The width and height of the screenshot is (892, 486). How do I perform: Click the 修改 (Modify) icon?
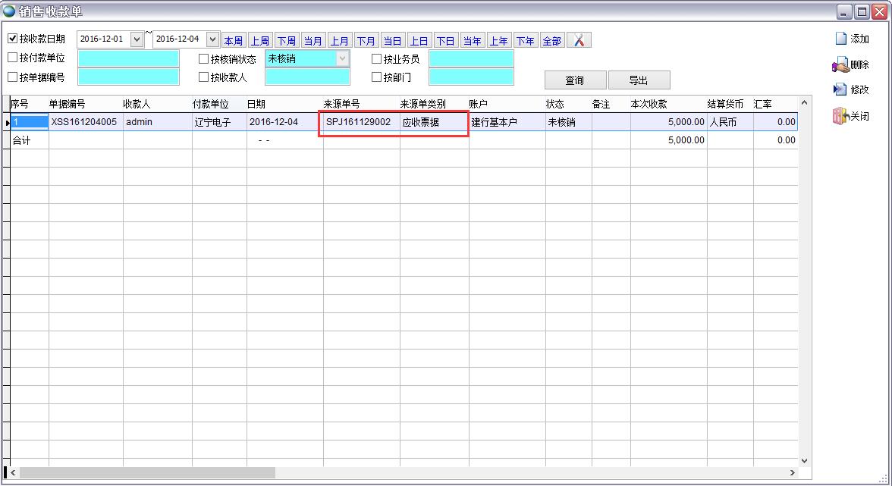pyautogui.click(x=840, y=89)
